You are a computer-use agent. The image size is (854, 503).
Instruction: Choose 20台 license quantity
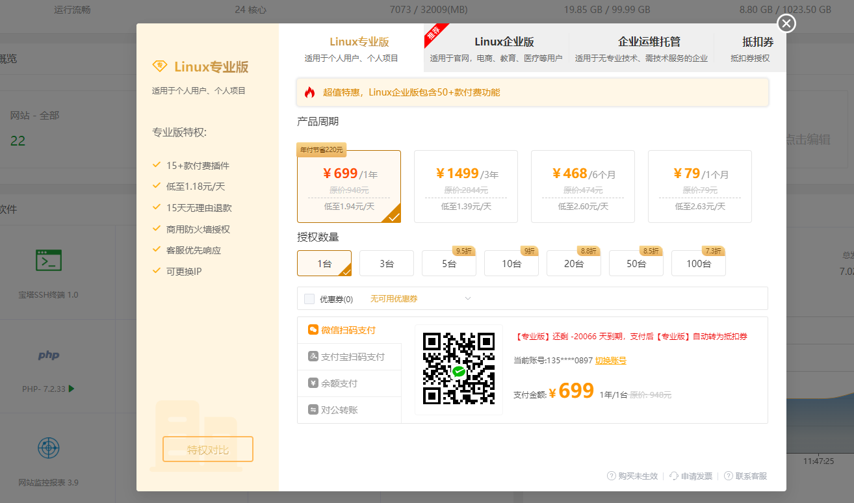(574, 263)
